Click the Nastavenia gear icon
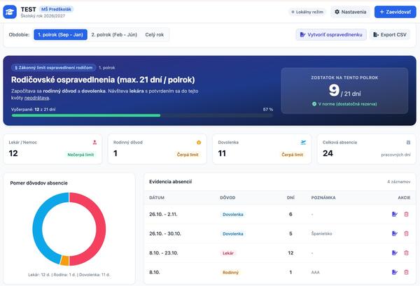This screenshot has width=420, height=286. [337, 12]
